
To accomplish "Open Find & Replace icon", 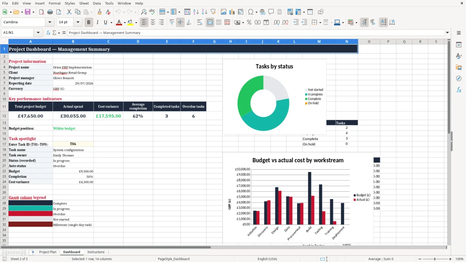I will click(144, 12).
